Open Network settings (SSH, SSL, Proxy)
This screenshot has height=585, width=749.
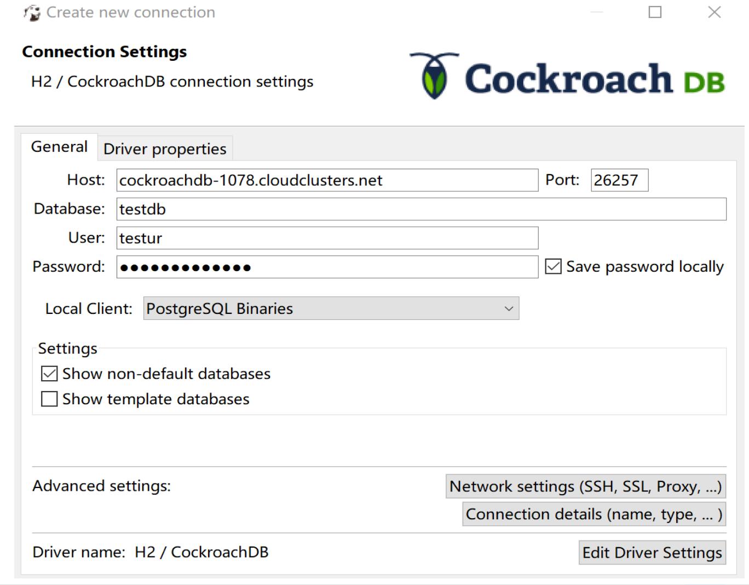(x=585, y=486)
